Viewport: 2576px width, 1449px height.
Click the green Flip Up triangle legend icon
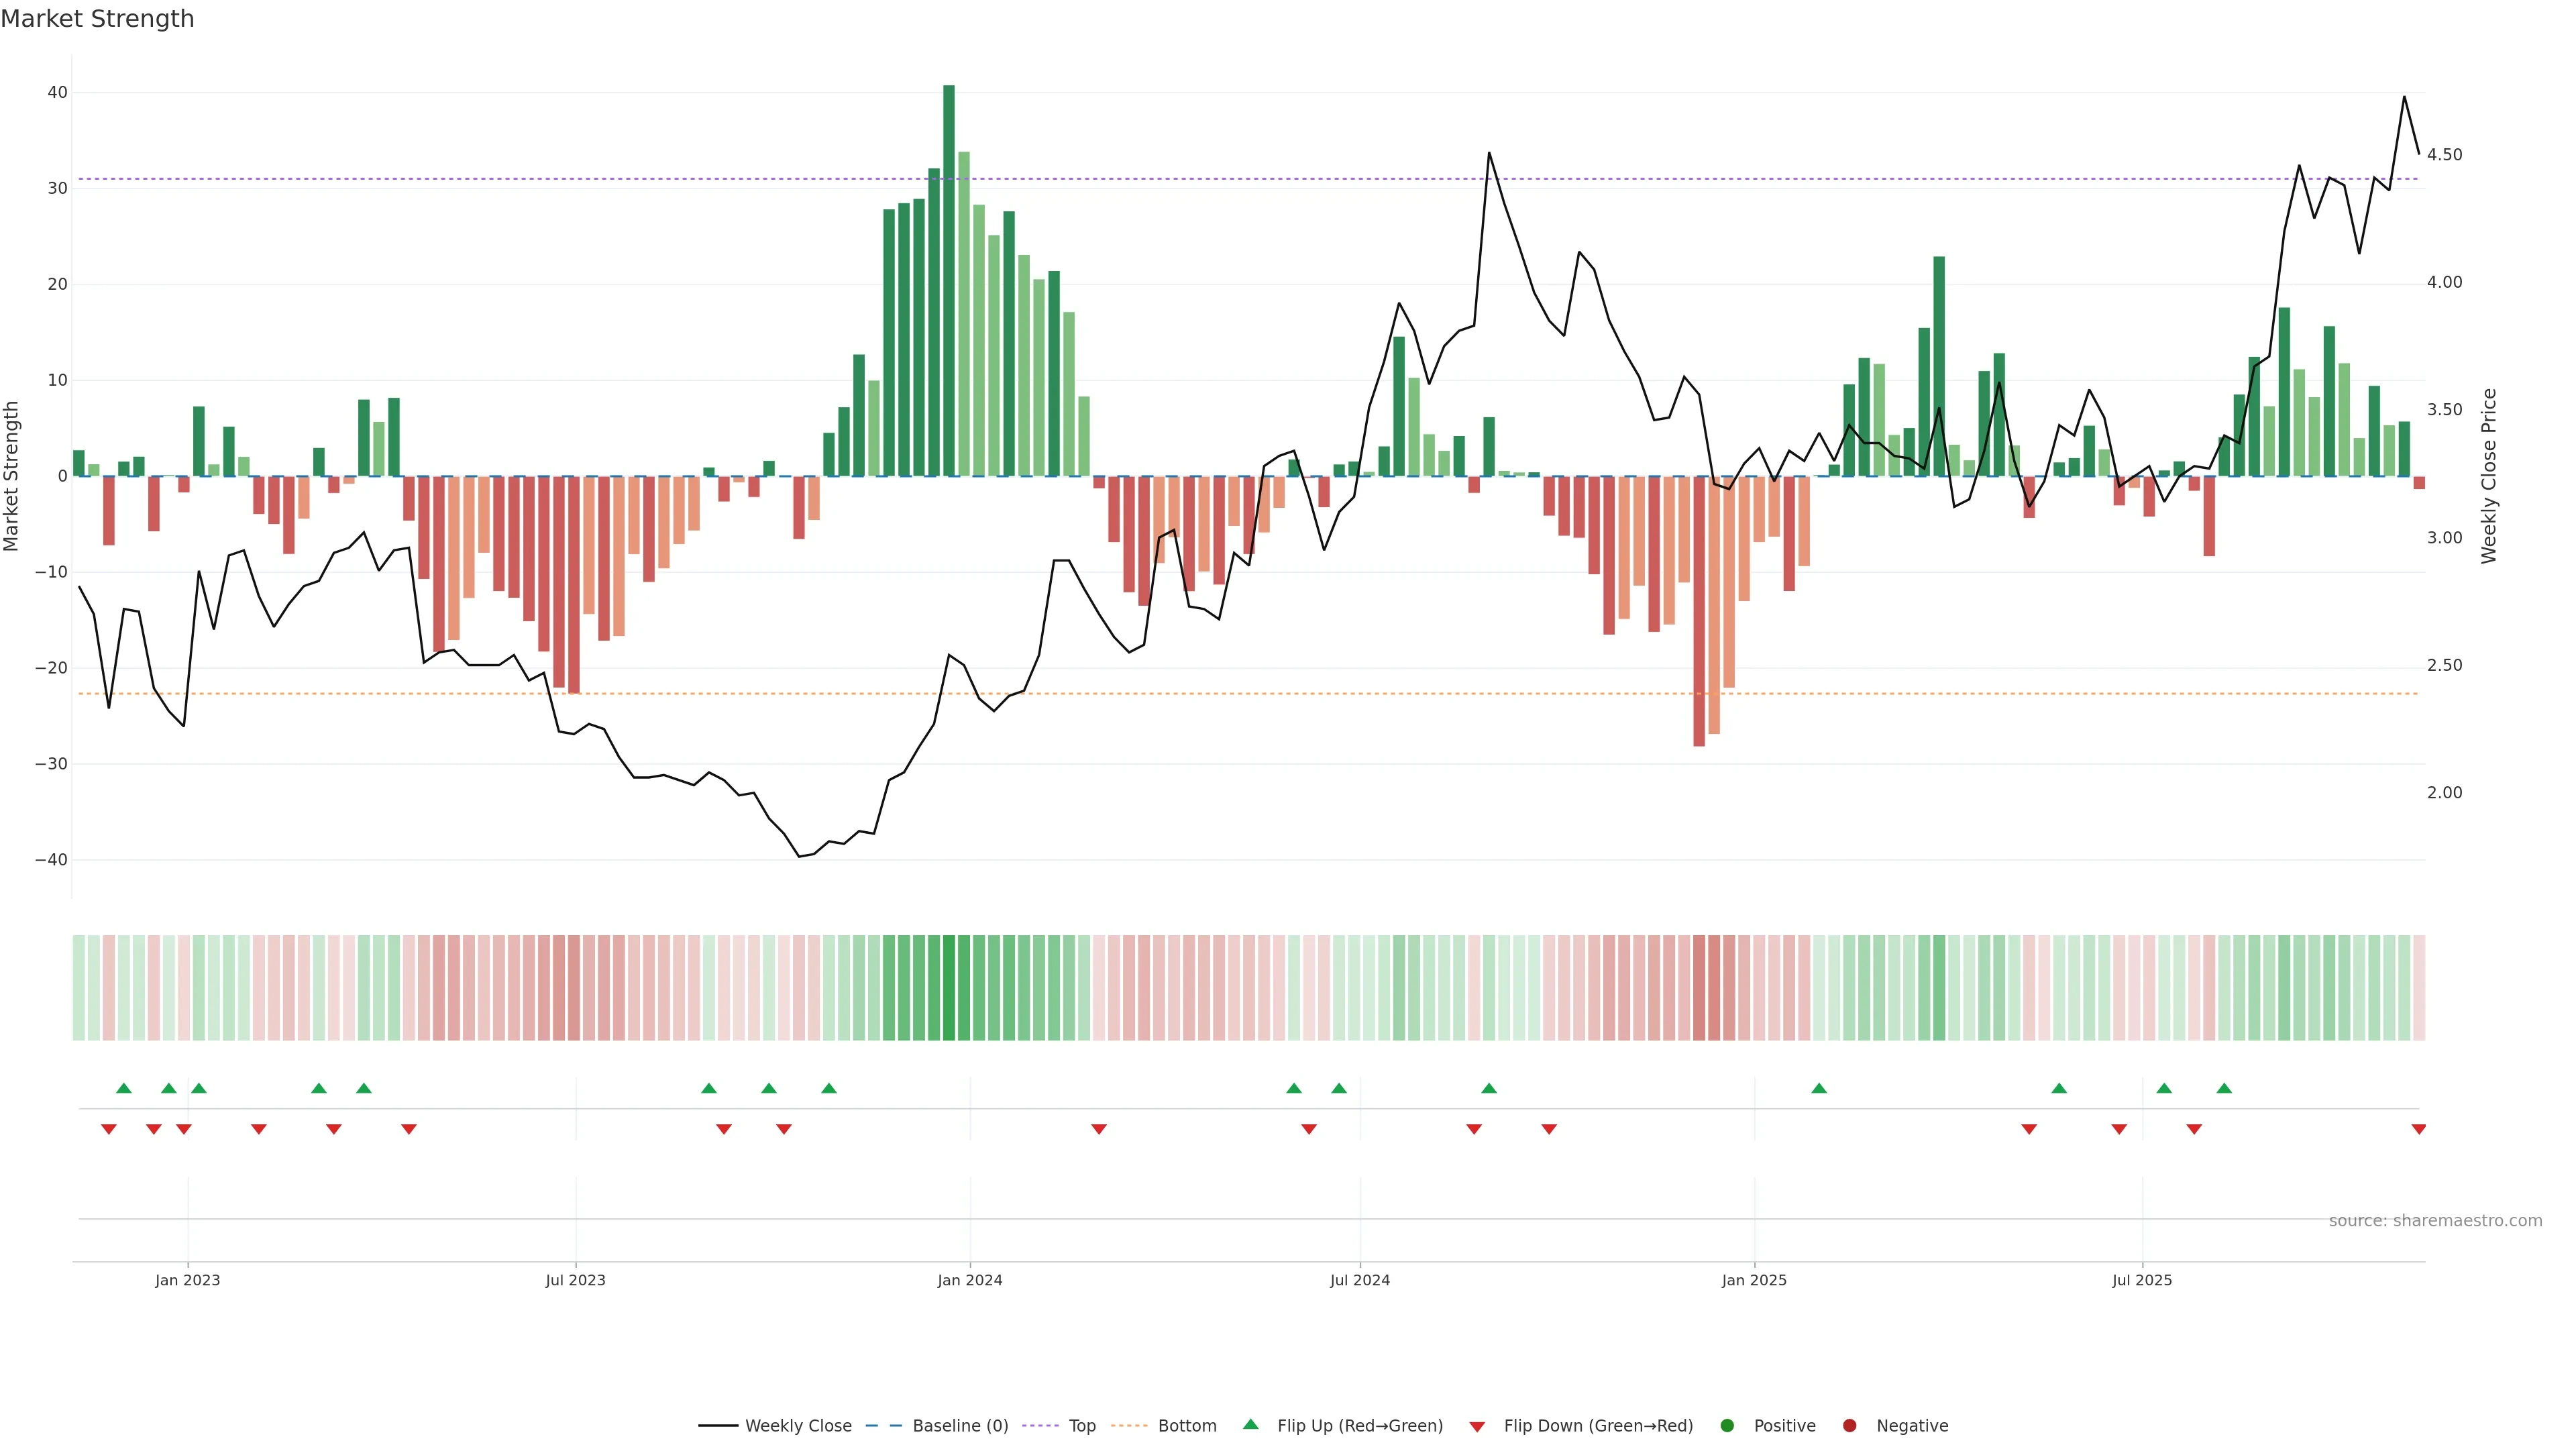1250,1424
